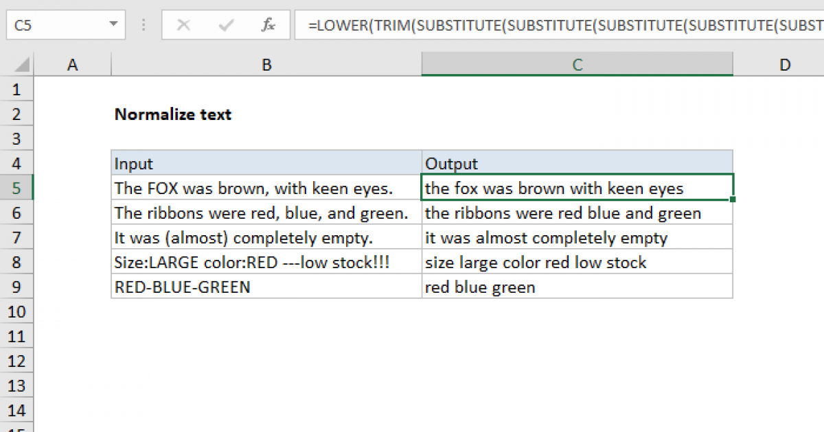824x432 pixels.
Task: Click the Insert Function (fx) icon
Action: (268, 25)
